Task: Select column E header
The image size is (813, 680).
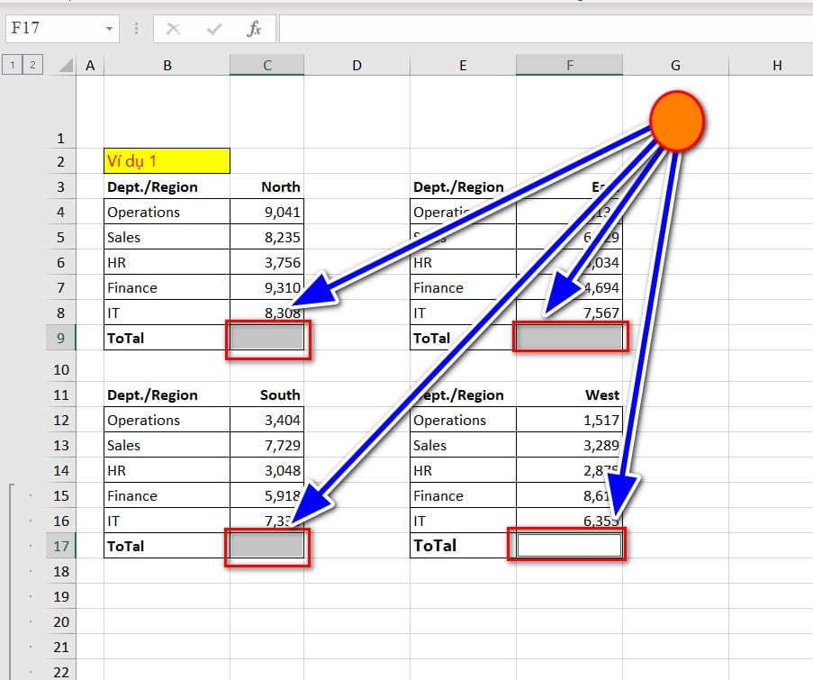Action: [x=463, y=66]
